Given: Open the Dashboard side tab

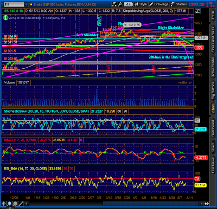Looking at the screenshot, I should [x=213, y=128].
